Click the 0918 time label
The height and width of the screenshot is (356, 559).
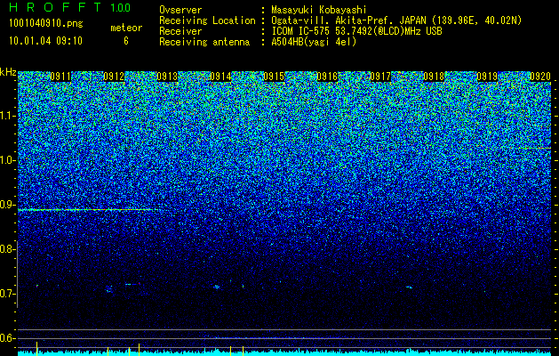[435, 77]
